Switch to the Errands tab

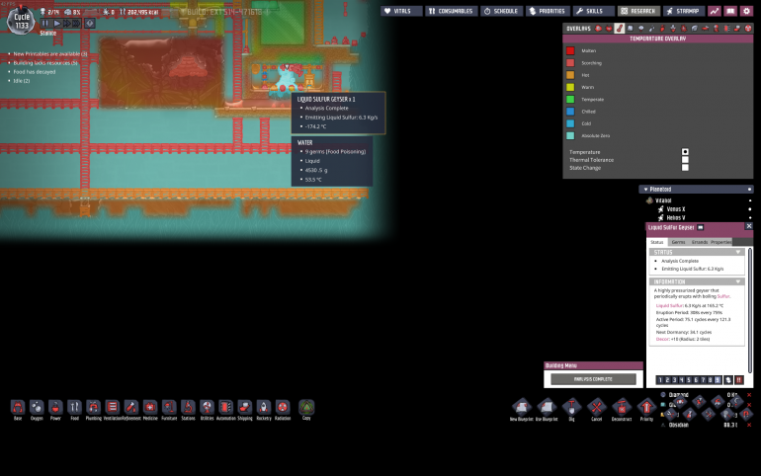point(700,242)
